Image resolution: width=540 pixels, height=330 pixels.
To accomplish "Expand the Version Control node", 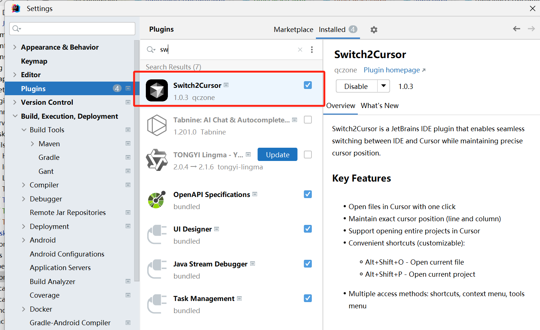I will [x=15, y=102].
